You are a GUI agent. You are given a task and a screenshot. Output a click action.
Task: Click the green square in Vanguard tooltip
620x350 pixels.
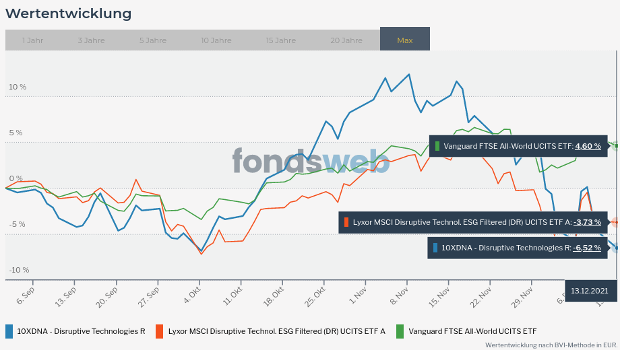coord(437,146)
